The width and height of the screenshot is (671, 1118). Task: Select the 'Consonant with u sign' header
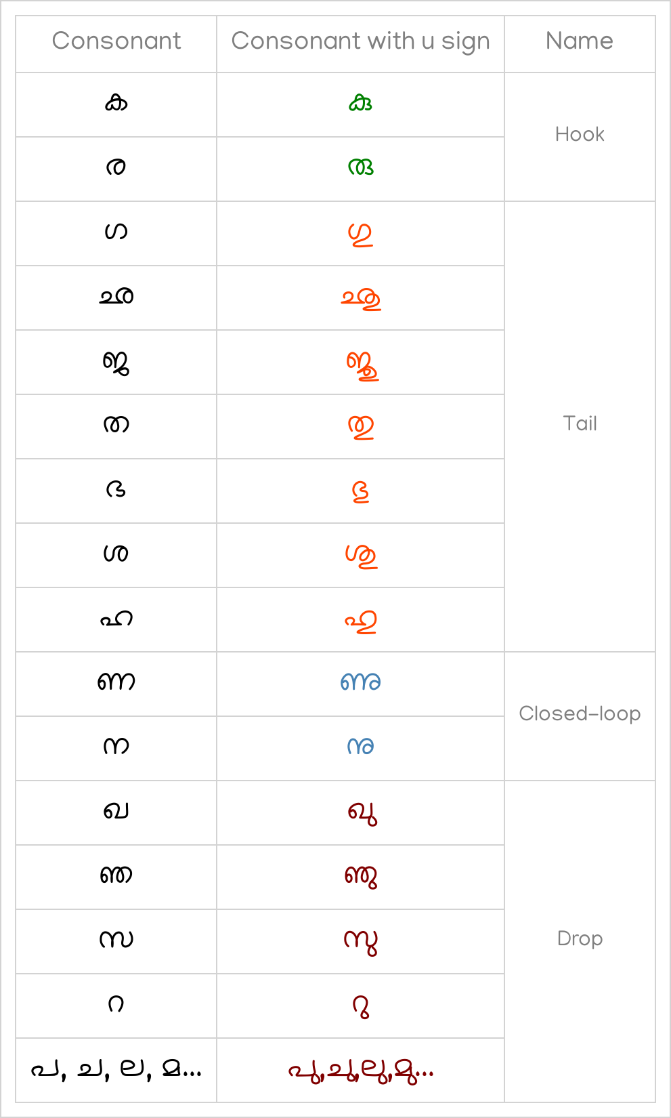[x=360, y=41]
